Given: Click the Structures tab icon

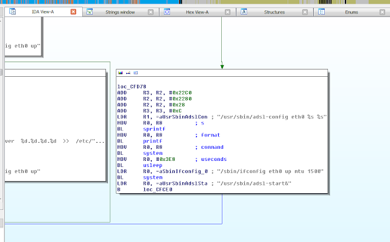Looking at the screenshot, I should [244, 12].
